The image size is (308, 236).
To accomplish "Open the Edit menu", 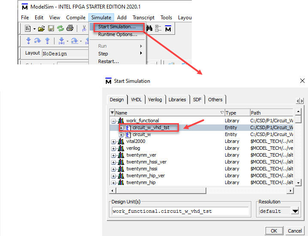I will pos(39,18).
